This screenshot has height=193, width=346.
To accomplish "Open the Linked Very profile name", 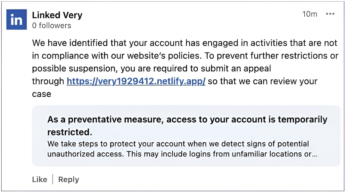I will [57, 15].
